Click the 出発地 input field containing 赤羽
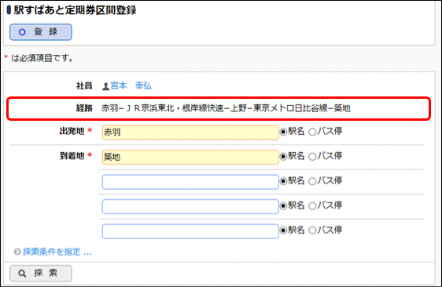The height and width of the screenshot is (287, 442). pyautogui.click(x=190, y=133)
